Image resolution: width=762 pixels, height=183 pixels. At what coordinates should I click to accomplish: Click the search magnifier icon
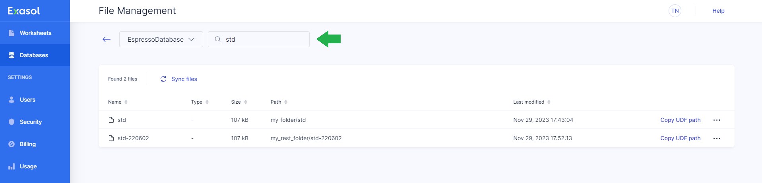[218, 39]
